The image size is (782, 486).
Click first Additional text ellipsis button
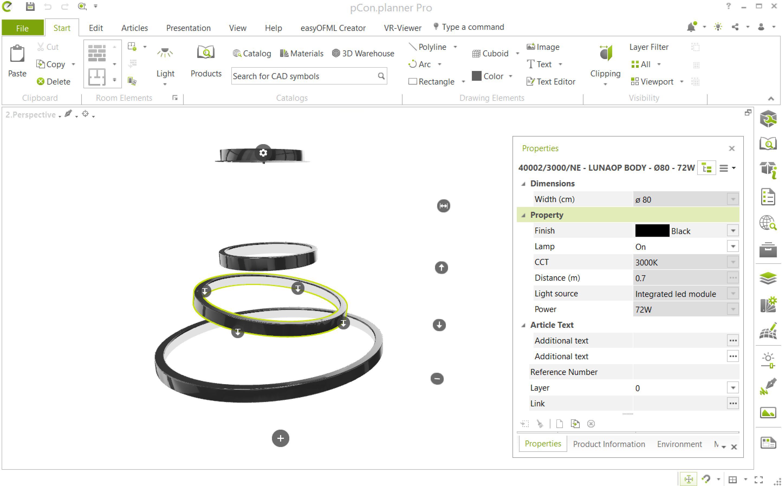[x=732, y=341]
